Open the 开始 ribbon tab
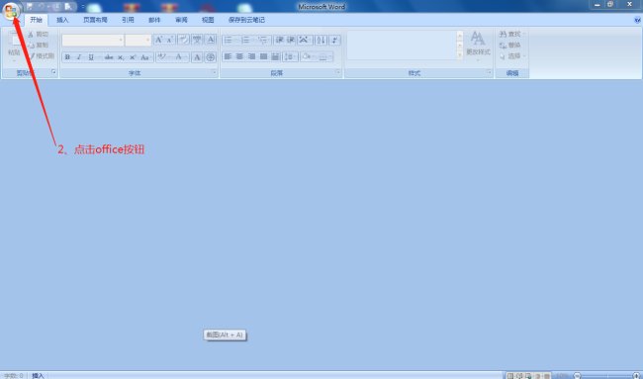This screenshot has width=643, height=379. coord(36,20)
